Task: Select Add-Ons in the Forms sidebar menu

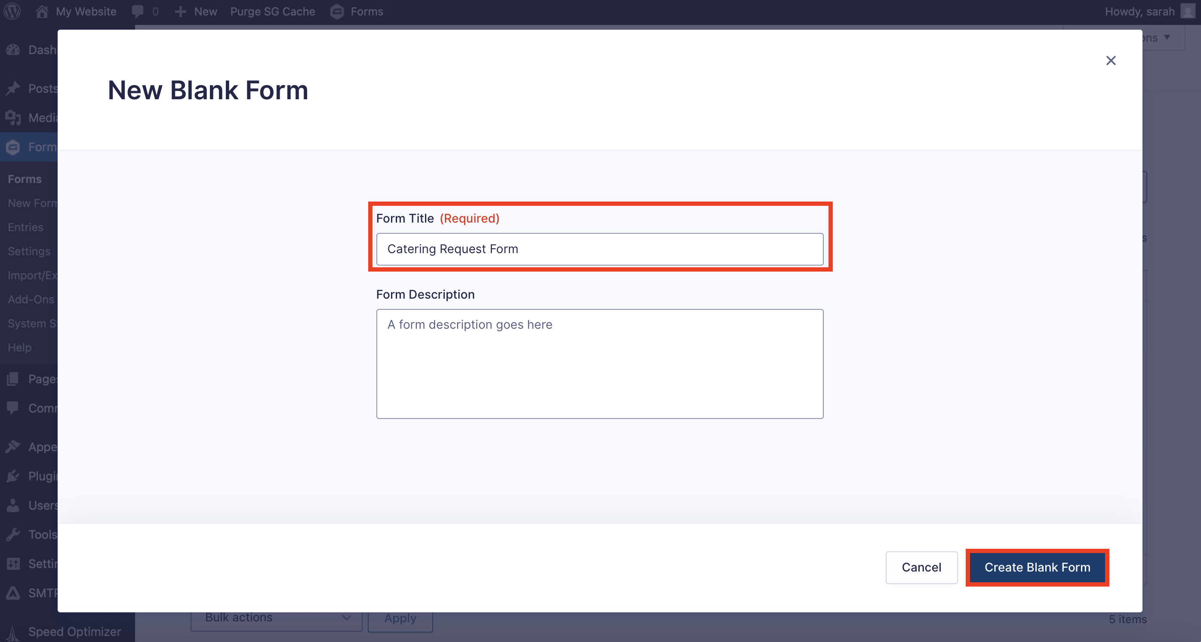Action: pos(30,299)
